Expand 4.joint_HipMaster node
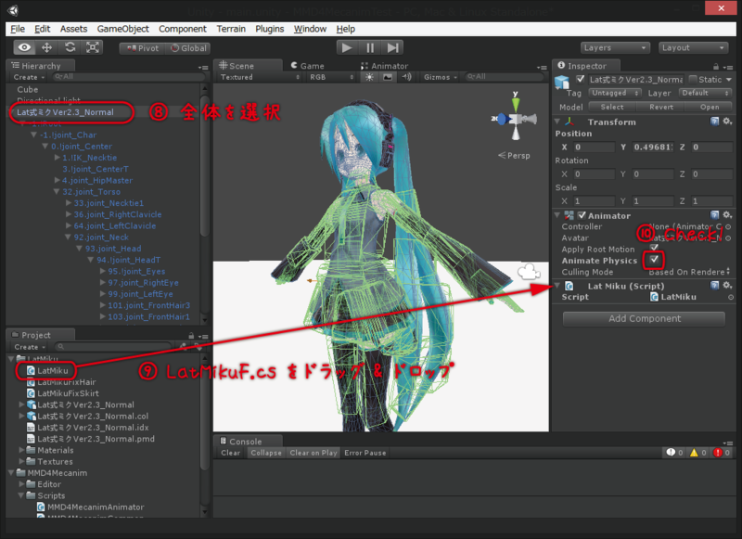 point(57,180)
